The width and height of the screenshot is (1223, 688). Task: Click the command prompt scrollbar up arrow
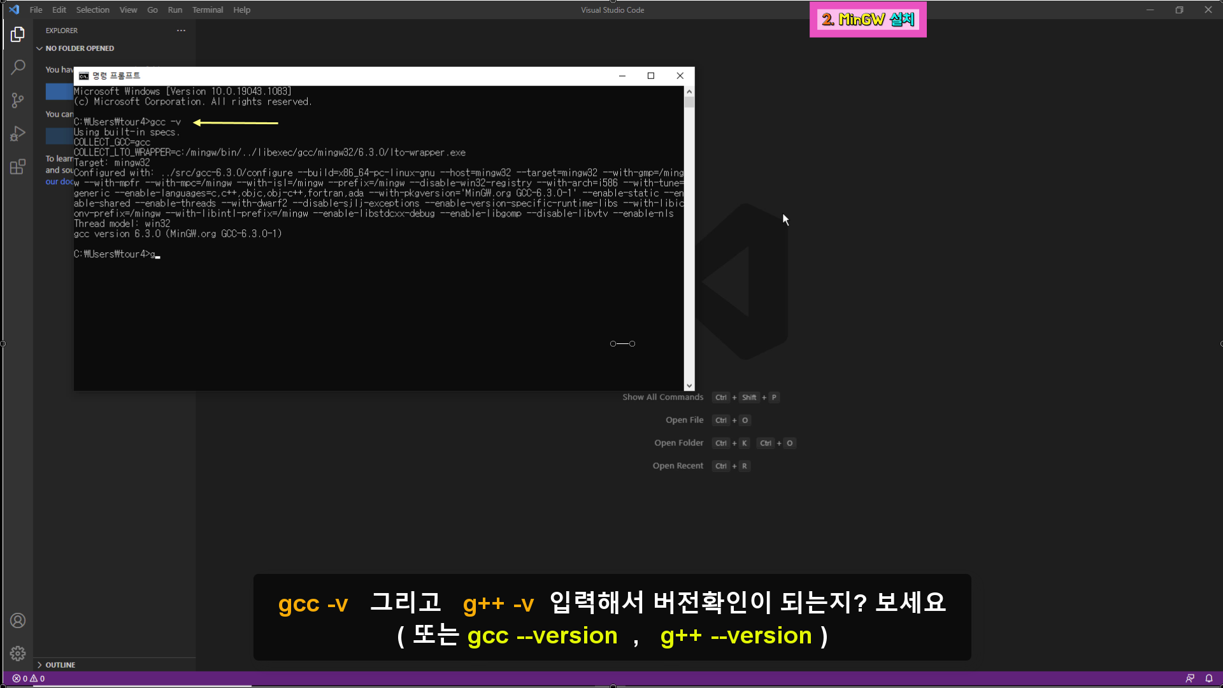pyautogui.click(x=689, y=92)
